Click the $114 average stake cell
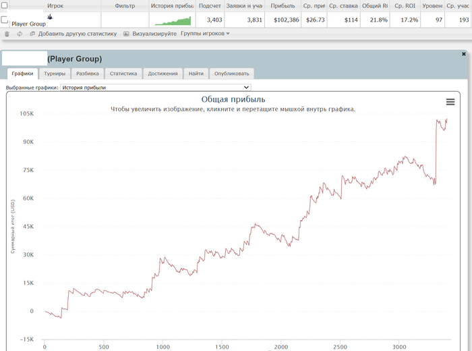 coord(351,20)
